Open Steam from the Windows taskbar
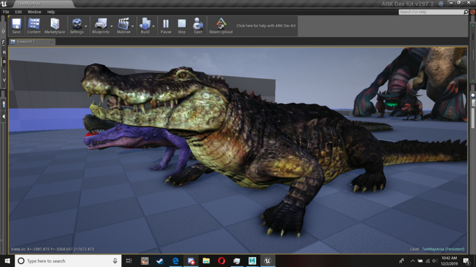Image resolution: width=476 pixels, height=267 pixels. (x=160, y=261)
